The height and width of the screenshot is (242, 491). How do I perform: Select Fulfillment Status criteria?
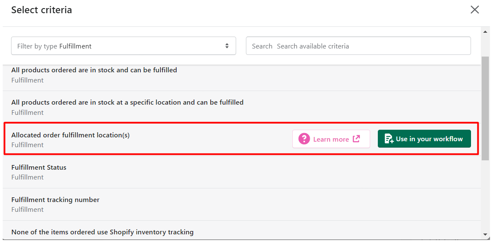pos(242,172)
